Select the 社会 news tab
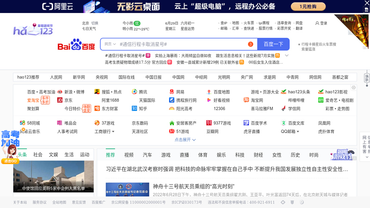 coord(38,154)
